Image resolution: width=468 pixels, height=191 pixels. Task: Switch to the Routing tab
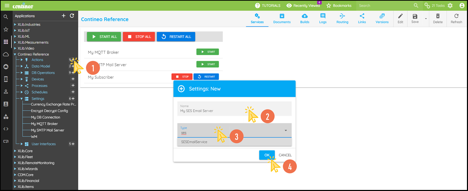[342, 18]
